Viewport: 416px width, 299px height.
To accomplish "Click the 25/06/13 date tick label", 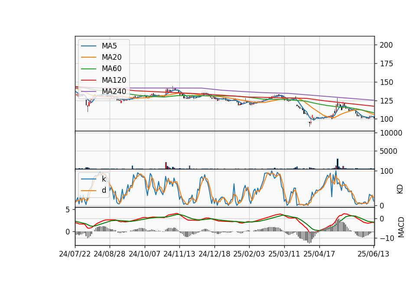I will coord(373,254).
